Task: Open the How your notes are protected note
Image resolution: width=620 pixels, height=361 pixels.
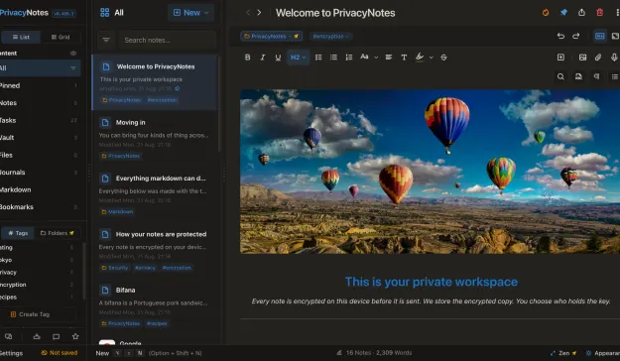Action: (155, 250)
